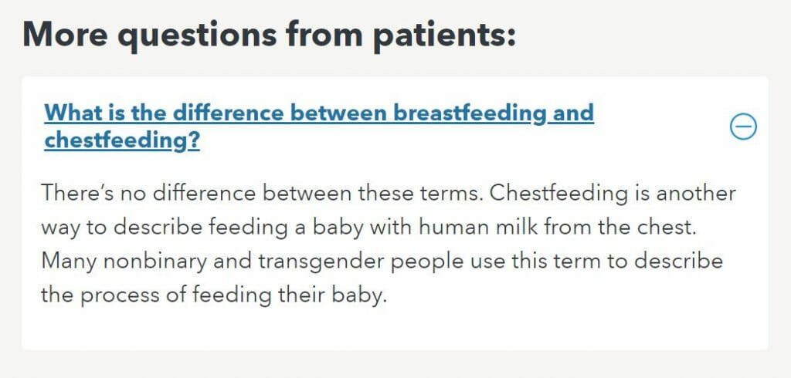Open the breastfeeding and chestfeeding question link
Screen dimensions: 791x378
(319, 127)
